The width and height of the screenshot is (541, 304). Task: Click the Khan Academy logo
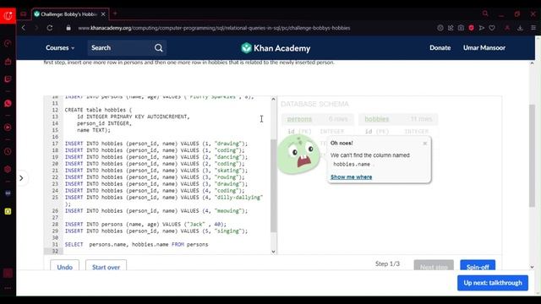(276, 48)
